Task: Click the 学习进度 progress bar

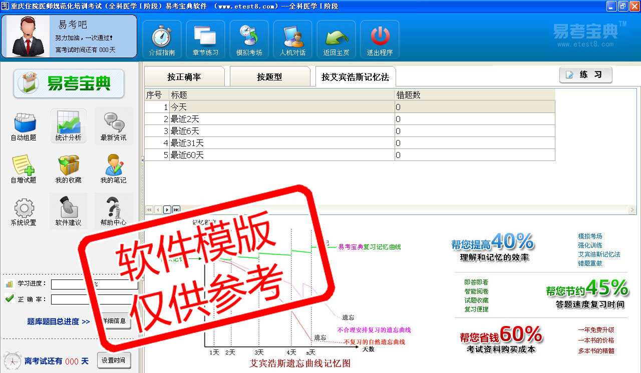Action: click(x=94, y=284)
